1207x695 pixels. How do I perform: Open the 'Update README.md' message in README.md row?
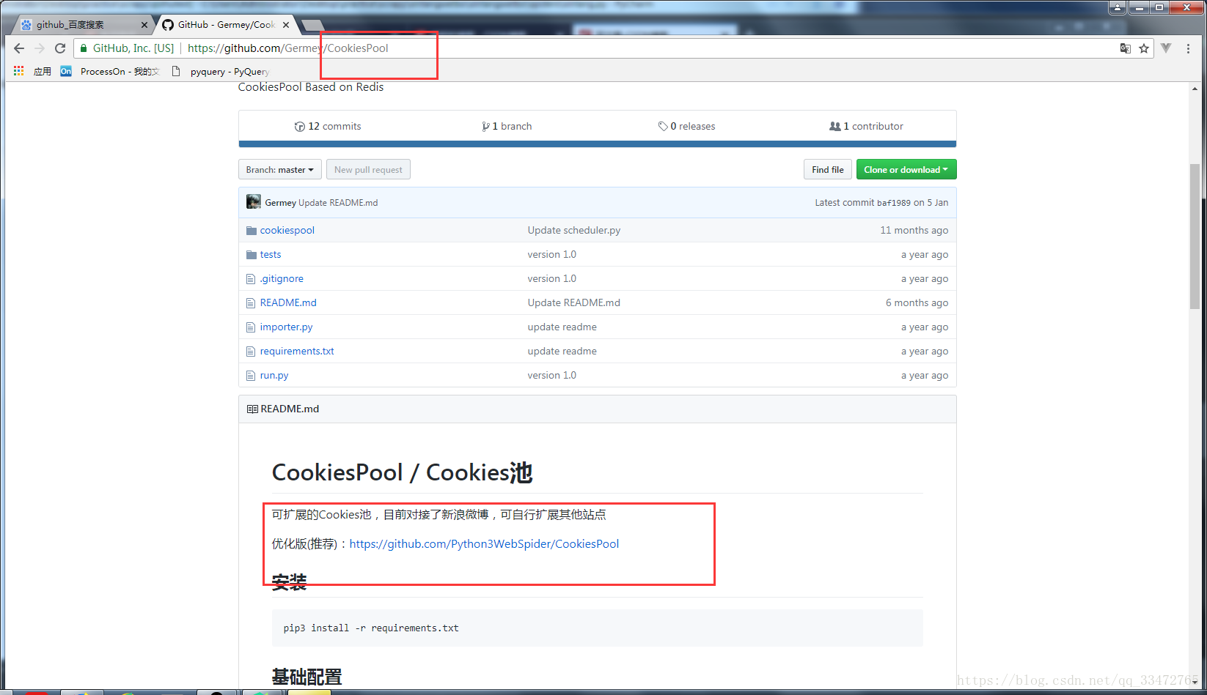[x=574, y=302]
